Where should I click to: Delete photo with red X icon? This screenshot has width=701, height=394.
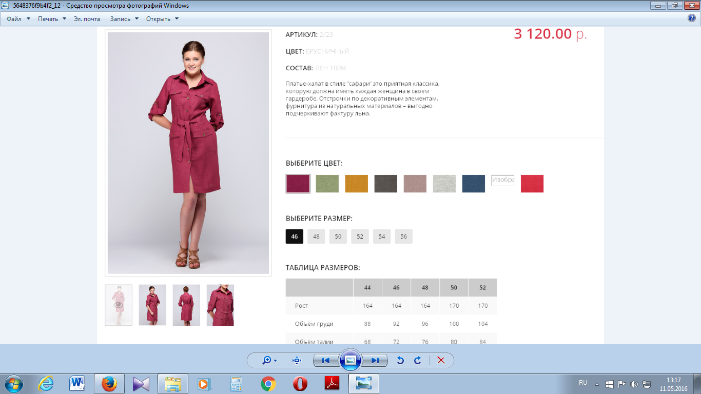tap(441, 360)
